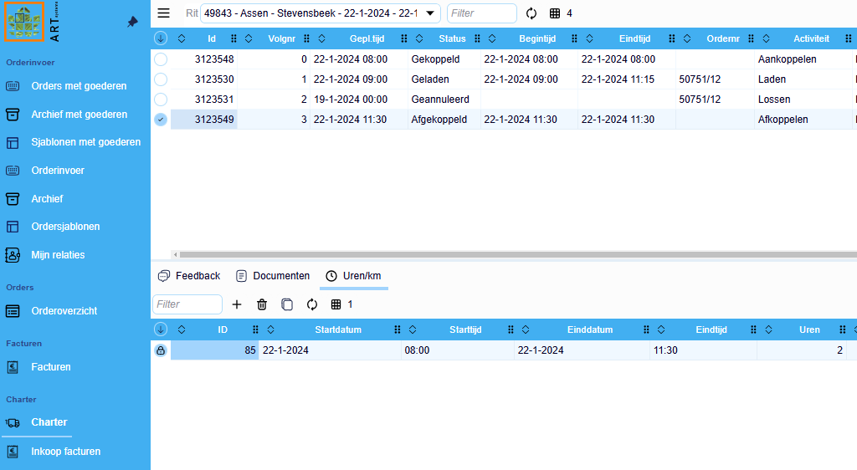Switch to the Feedback tab
This screenshot has width=857, height=470.
pos(189,276)
